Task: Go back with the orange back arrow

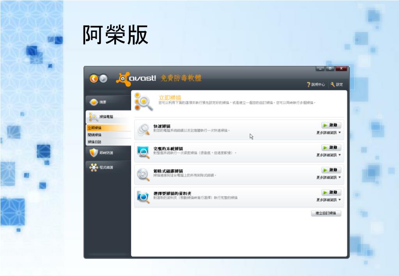Action: [94, 79]
